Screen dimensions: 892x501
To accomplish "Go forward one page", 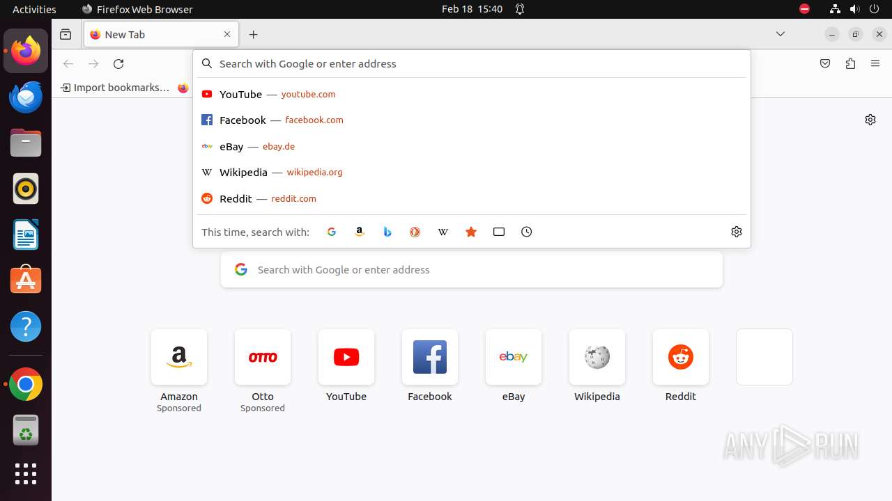I will (x=93, y=63).
